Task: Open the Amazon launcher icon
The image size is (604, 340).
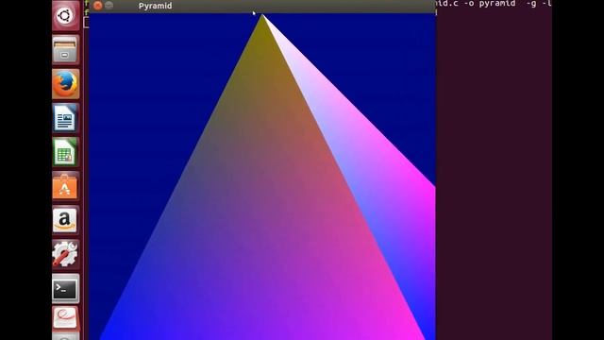Action: click(x=65, y=220)
